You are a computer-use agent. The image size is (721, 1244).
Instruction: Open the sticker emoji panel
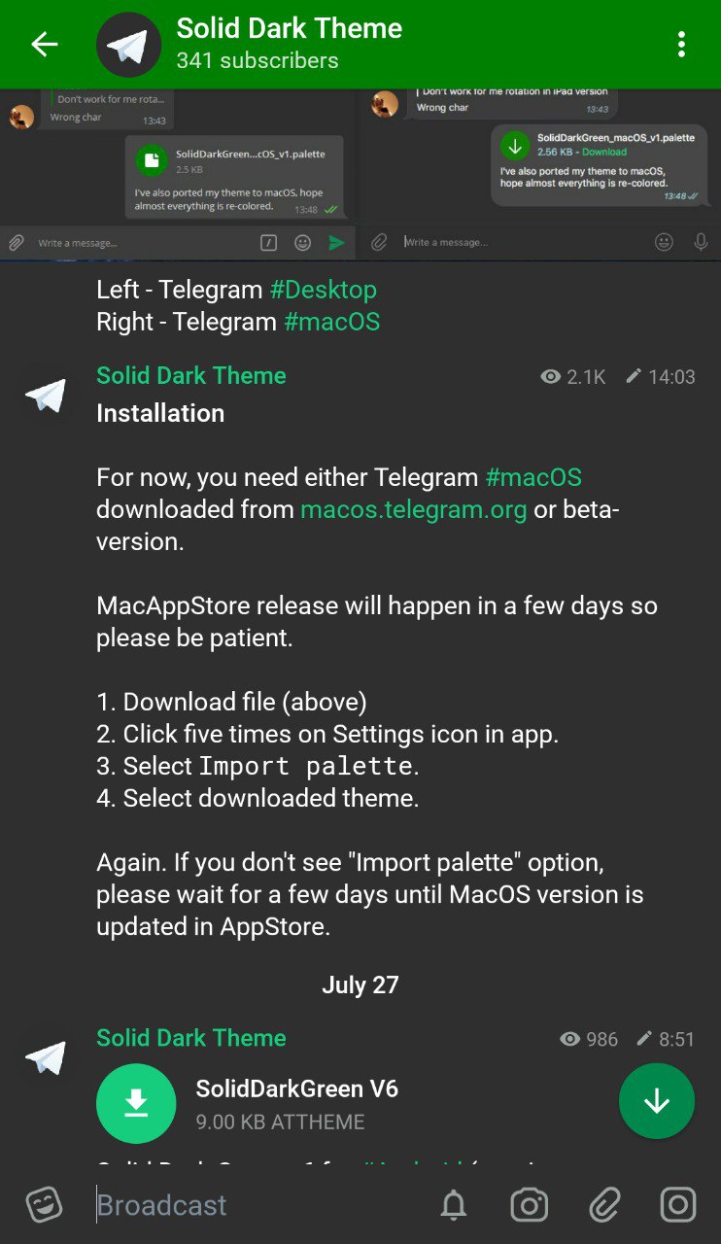pos(44,1205)
